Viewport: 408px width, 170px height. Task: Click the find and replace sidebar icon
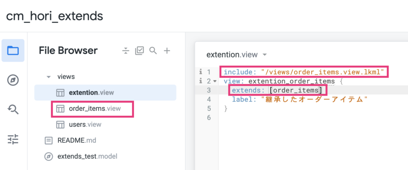point(13,109)
